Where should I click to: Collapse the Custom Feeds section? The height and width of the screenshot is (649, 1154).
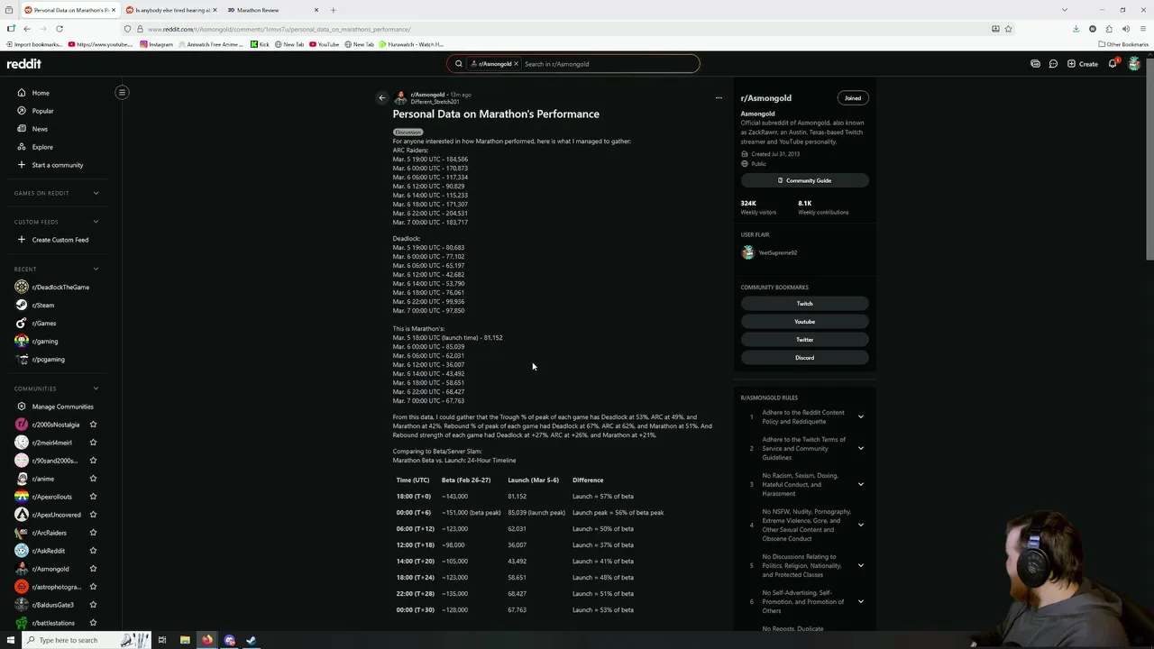click(x=96, y=222)
